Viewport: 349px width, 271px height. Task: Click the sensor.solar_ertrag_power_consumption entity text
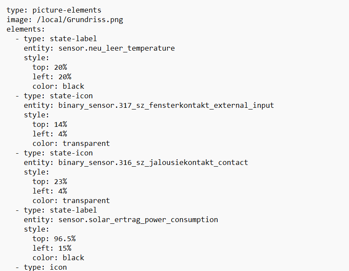[x=138, y=219]
